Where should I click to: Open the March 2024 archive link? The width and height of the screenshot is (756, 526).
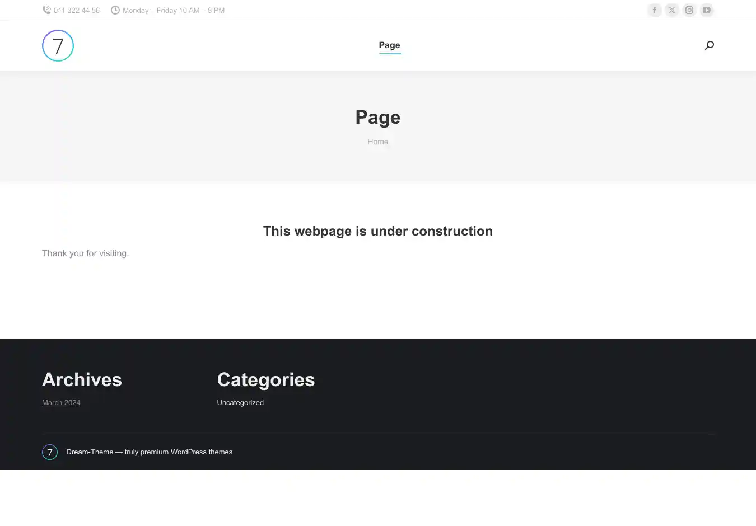pyautogui.click(x=61, y=403)
